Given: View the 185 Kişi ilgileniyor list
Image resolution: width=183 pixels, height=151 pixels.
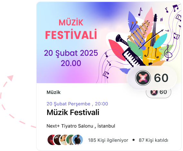Looking at the screenshot, I should coord(108,140).
